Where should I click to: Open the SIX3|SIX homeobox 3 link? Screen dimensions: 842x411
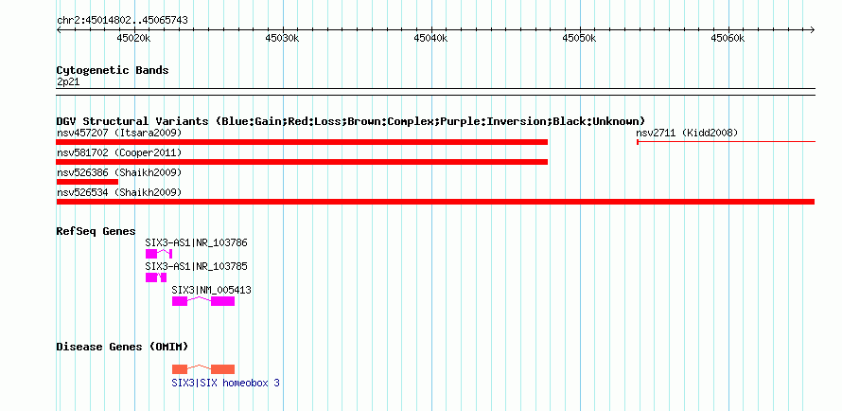225,383
